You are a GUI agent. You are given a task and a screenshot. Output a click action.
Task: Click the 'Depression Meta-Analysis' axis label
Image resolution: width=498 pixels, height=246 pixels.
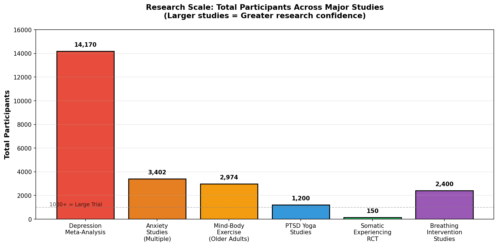pos(86,229)
